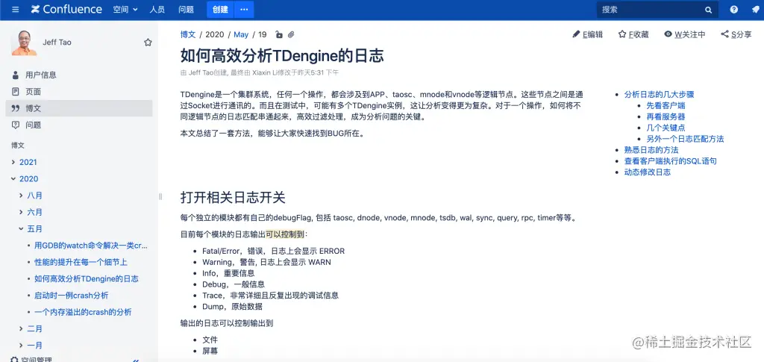Viewport: 764px width, 362px height.
Task: Jump to 再看服务器 section
Action: pos(666,117)
